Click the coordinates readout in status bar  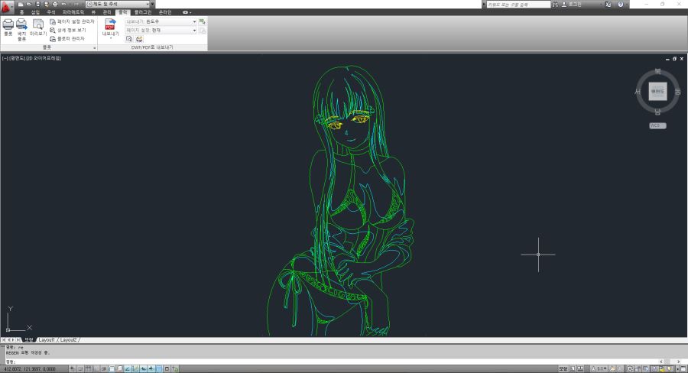(30, 369)
